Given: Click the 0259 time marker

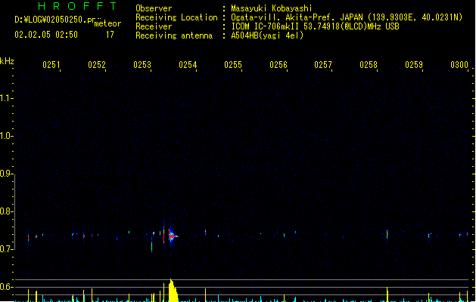Looking at the screenshot, I should [414, 65].
